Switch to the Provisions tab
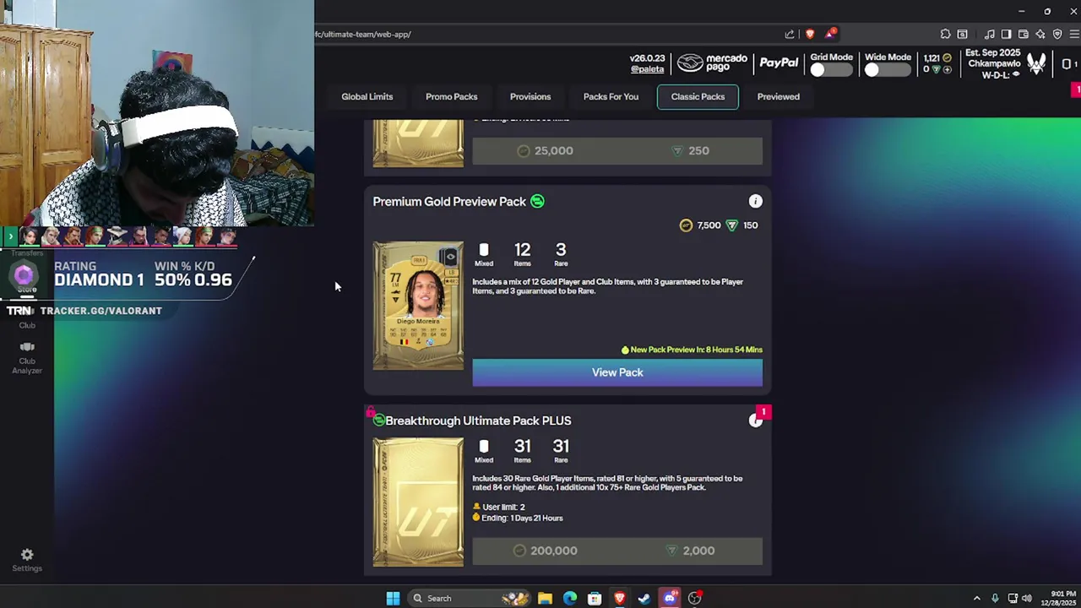This screenshot has height=608, width=1081. click(x=530, y=96)
